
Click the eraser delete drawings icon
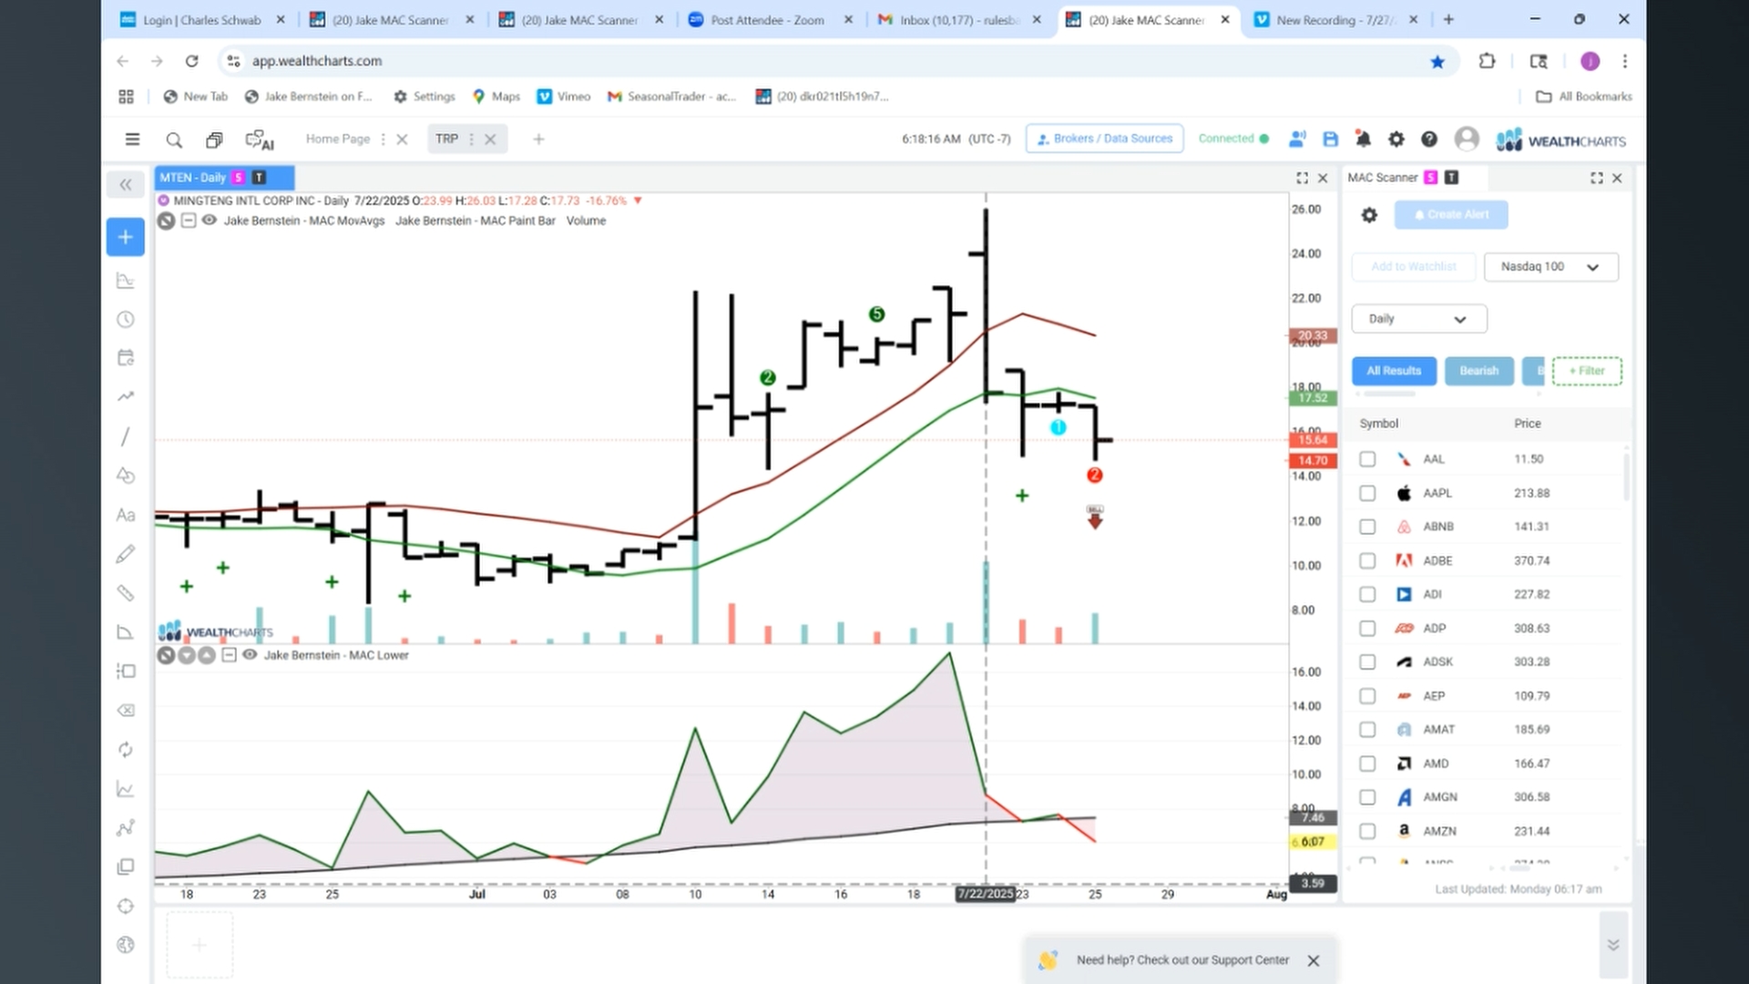(126, 711)
